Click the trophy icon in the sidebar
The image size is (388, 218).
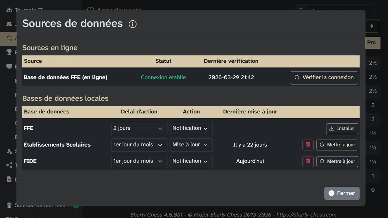[9, 52]
